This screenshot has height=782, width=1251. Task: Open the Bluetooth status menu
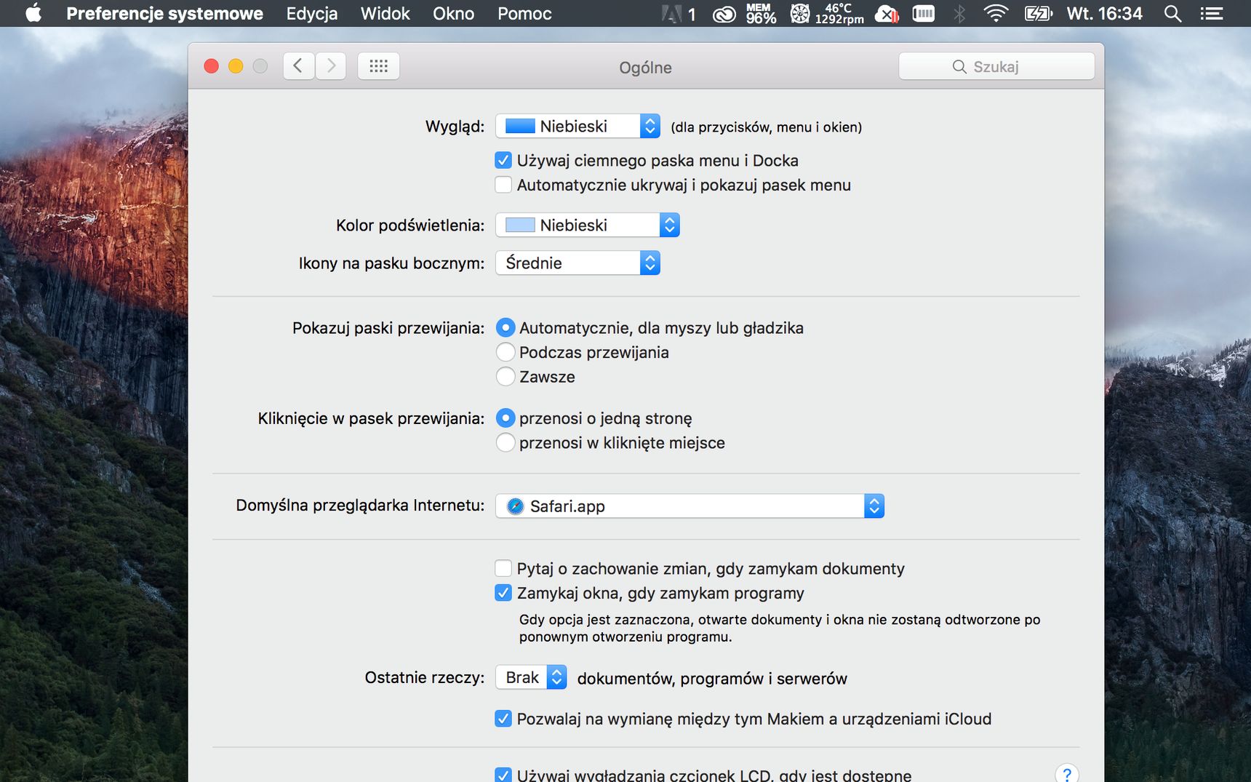tap(959, 14)
